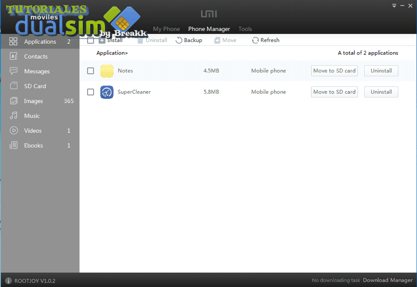Click Mobile phone location in SuperCleaner row

268,92
